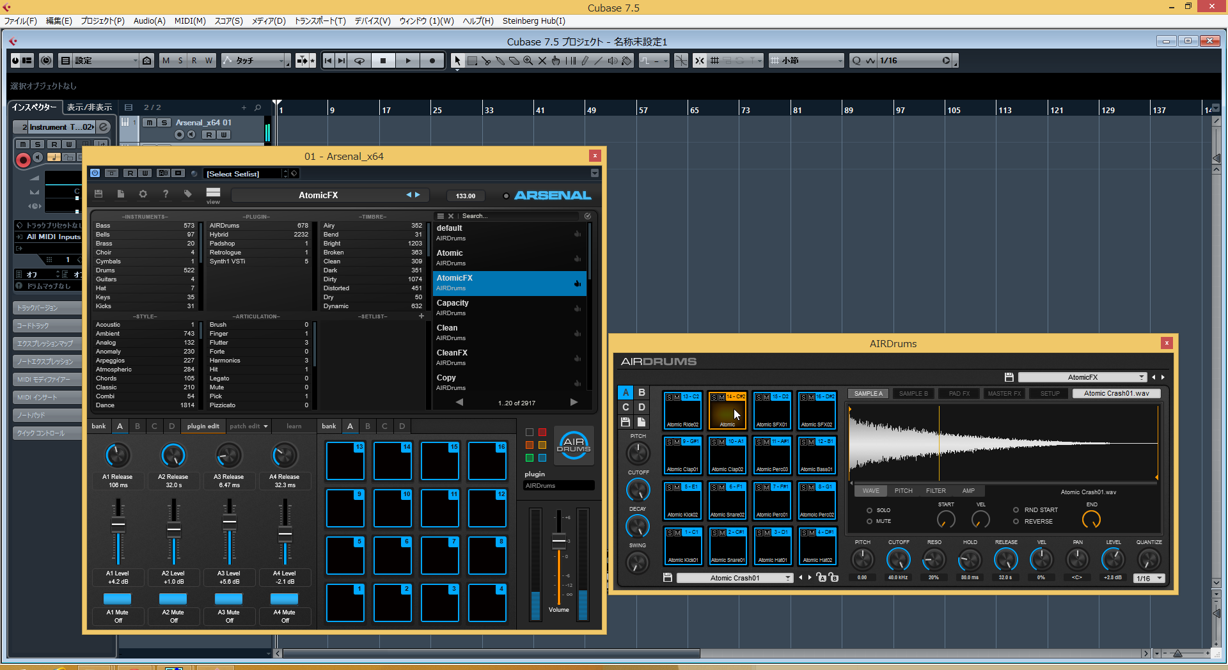Select pad bank B in AIRDrums

[x=641, y=393]
